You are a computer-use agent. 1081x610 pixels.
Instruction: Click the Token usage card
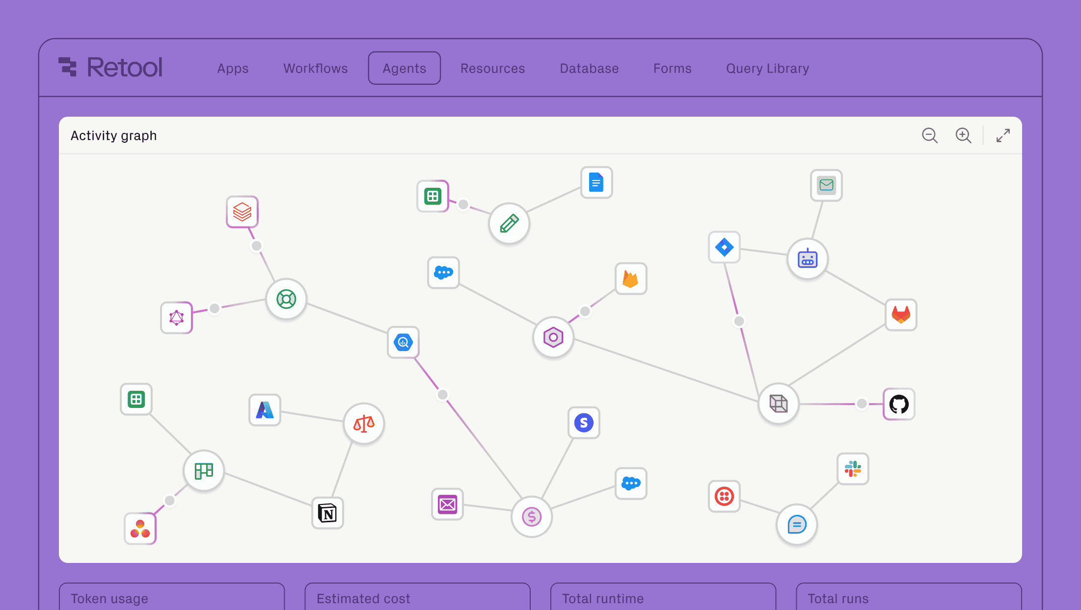(172, 597)
